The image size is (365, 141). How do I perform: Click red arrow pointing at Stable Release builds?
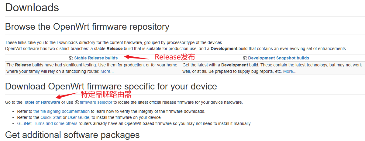coord(137,57)
